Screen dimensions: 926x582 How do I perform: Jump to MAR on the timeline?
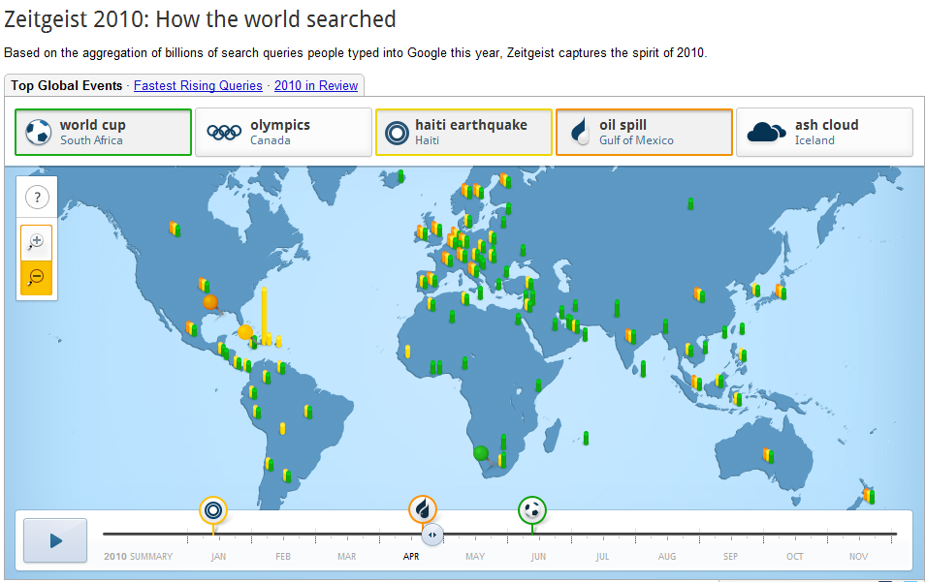pyautogui.click(x=347, y=556)
